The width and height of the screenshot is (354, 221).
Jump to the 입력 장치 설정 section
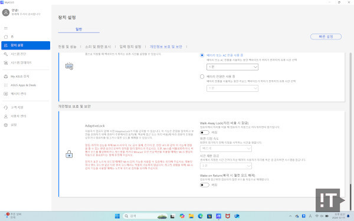click(x=130, y=47)
